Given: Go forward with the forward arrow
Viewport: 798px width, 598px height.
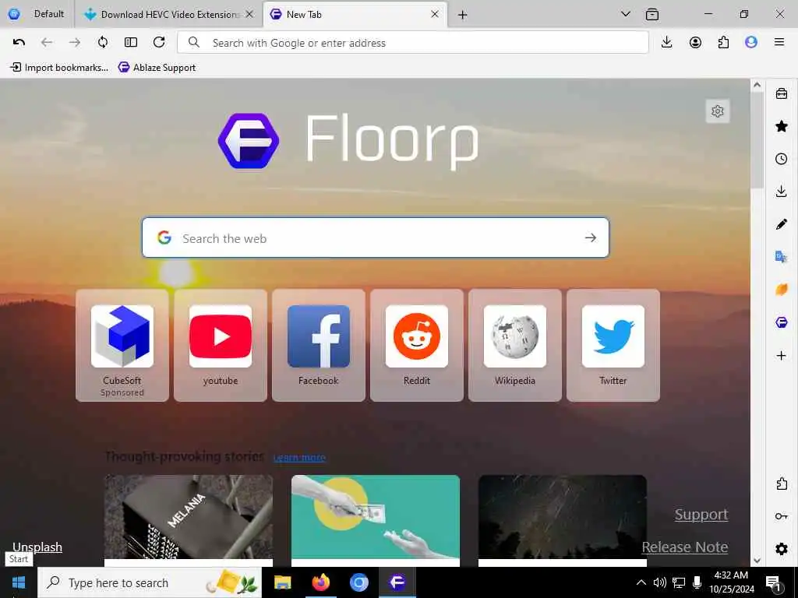Looking at the screenshot, I should (x=75, y=43).
